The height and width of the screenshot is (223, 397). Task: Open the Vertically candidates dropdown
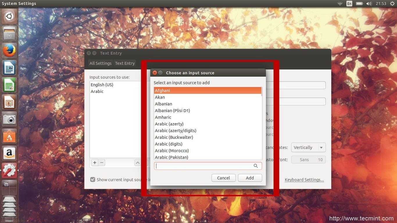(308, 148)
